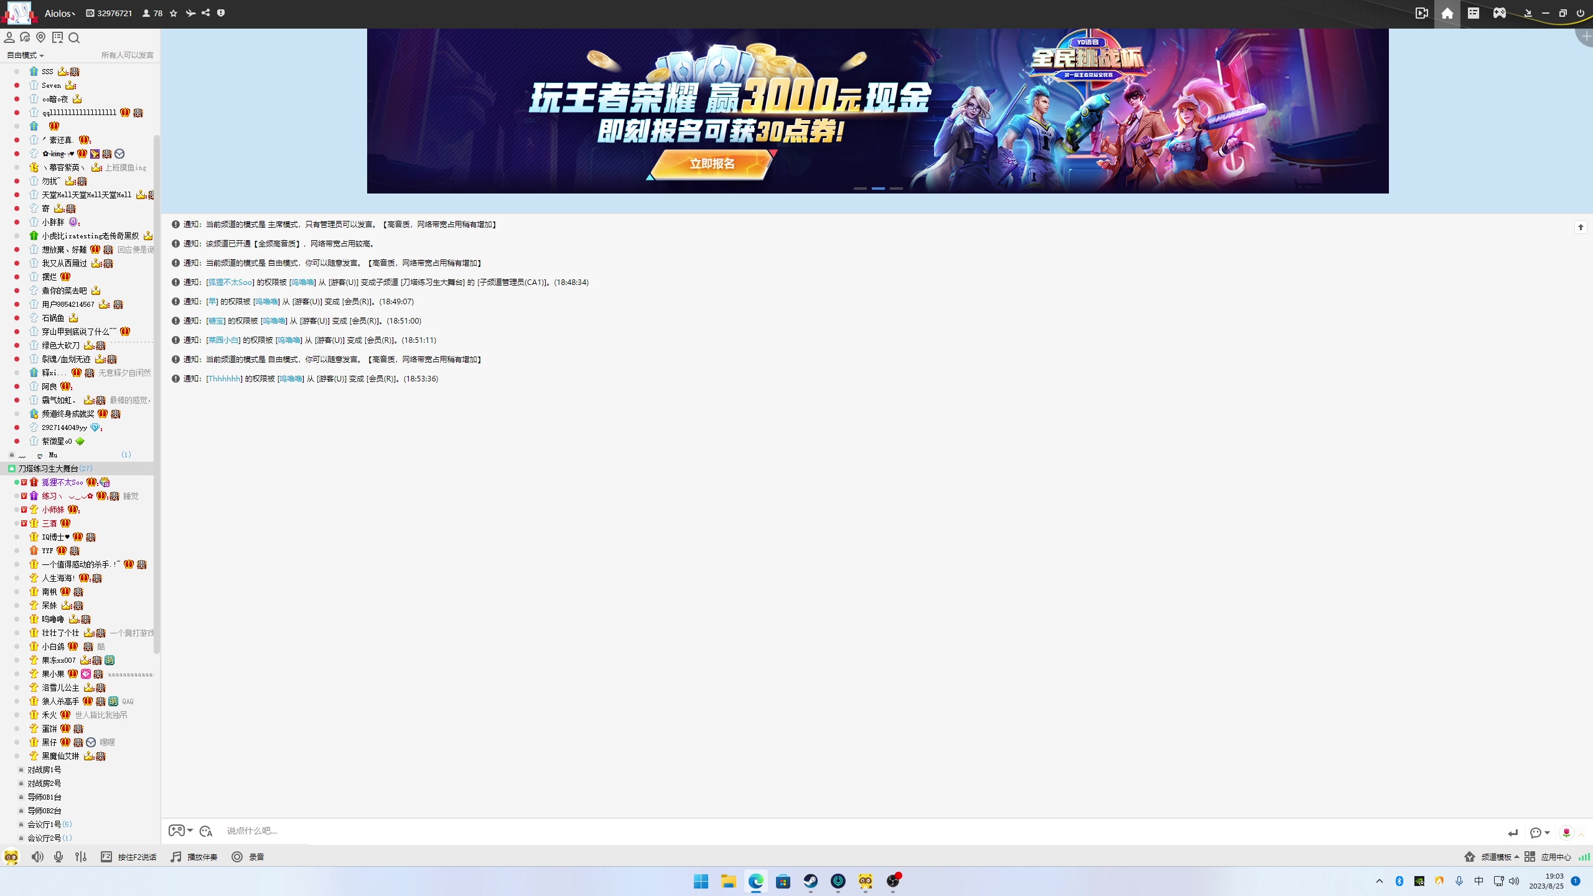The image size is (1593, 896).
Task: Select the 对战房2号 channel
Action: 44,783
